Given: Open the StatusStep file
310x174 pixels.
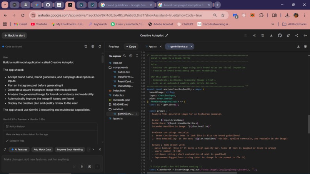Looking at the screenshot, I should click(x=125, y=86).
